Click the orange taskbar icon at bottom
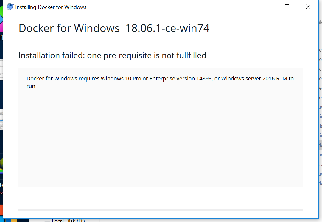 [14, 221]
